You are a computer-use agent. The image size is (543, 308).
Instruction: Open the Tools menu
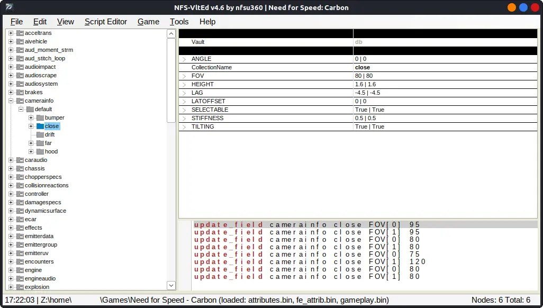pos(179,22)
